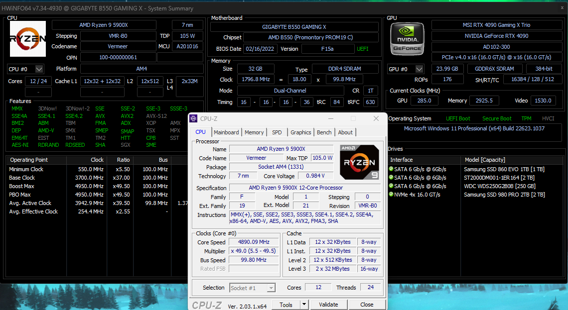Open the GPU #0 selector dropdown

[x=419, y=69]
